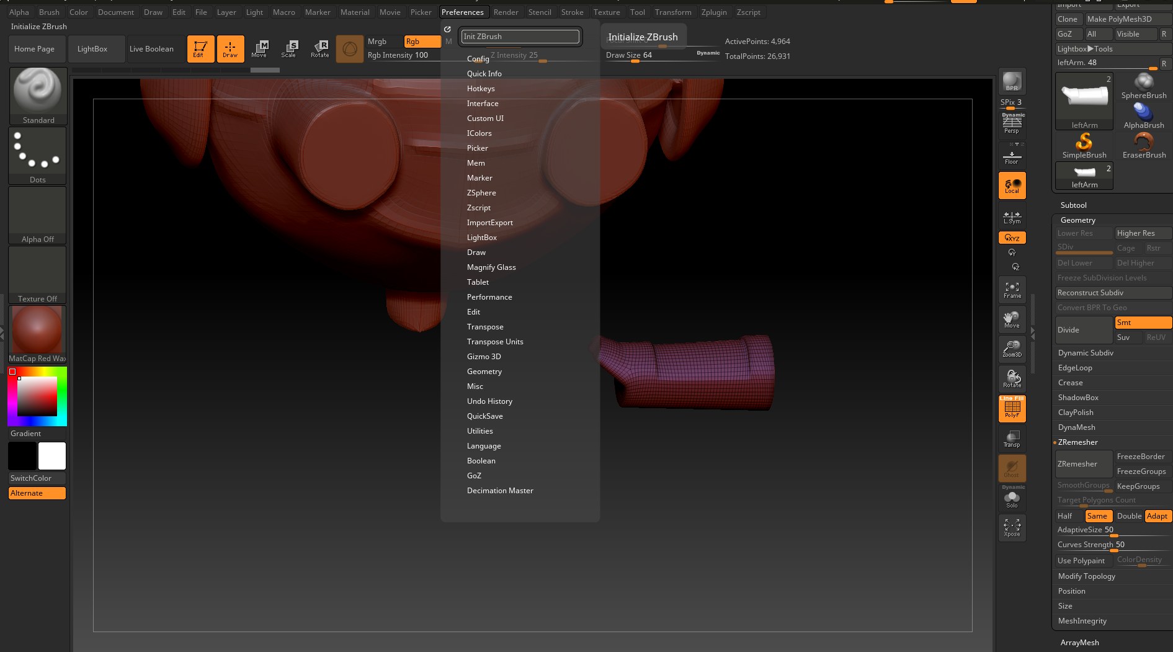The width and height of the screenshot is (1173, 652).
Task: Toggle XYZ rotation mode
Action: coord(1012,238)
